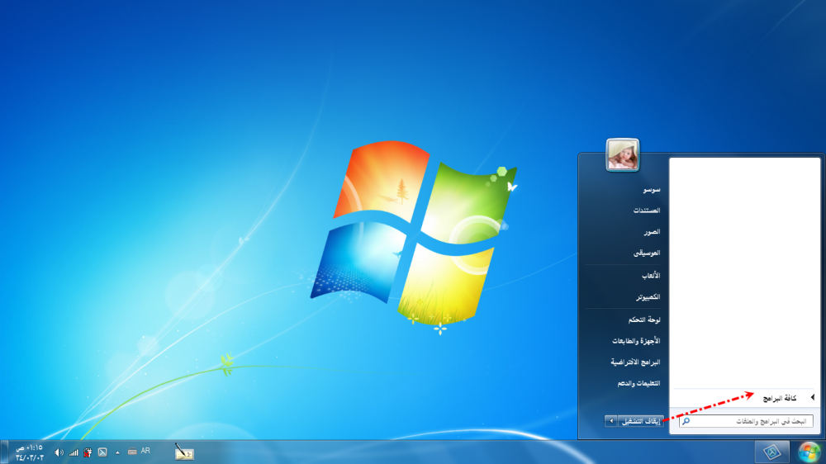Image resolution: width=826 pixels, height=464 pixels.
Task: Click the user account picture
Action: click(623, 154)
